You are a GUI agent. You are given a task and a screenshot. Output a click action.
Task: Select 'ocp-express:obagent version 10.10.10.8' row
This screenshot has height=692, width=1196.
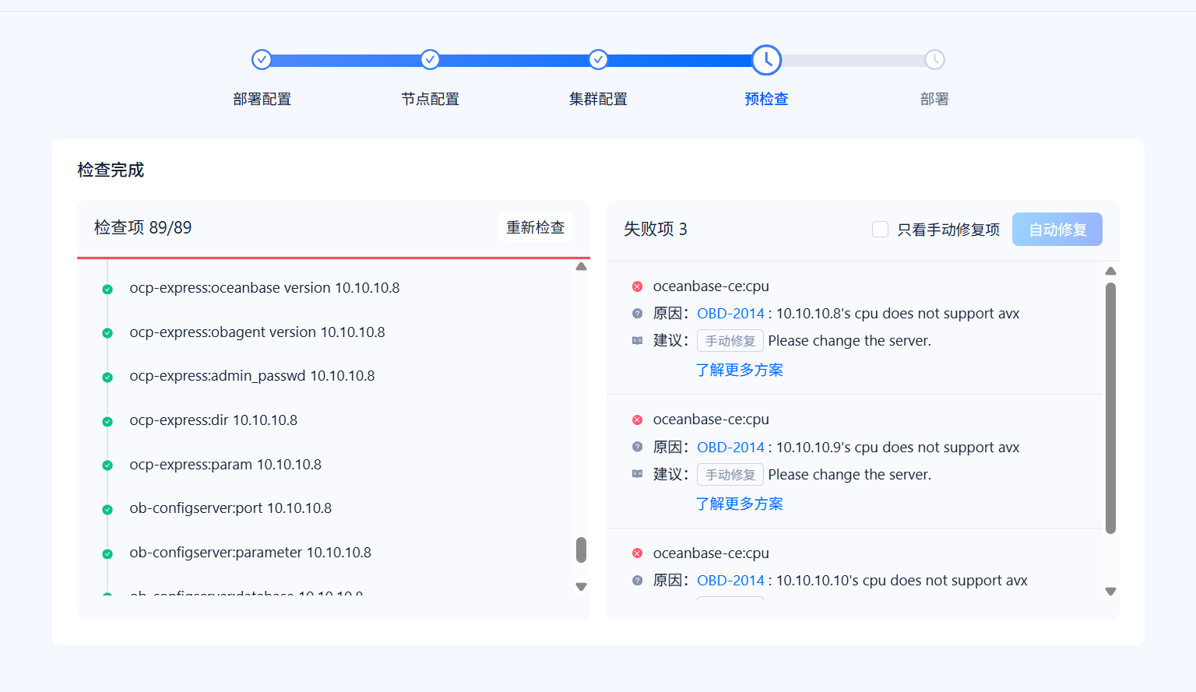click(x=257, y=332)
